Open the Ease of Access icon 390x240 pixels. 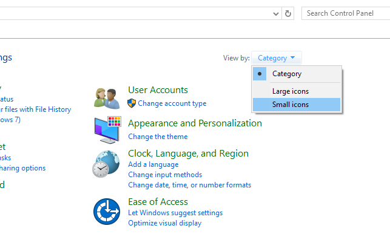pos(107,211)
